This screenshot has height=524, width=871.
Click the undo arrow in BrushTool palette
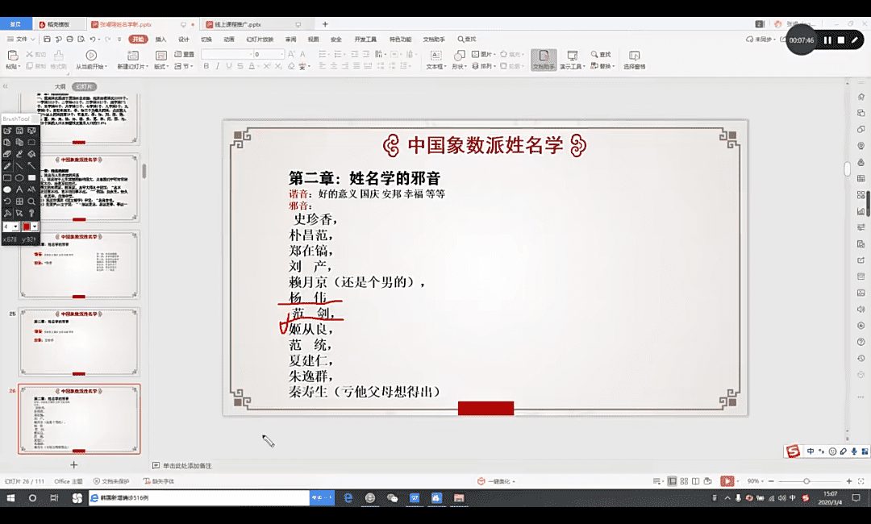(x=7, y=202)
